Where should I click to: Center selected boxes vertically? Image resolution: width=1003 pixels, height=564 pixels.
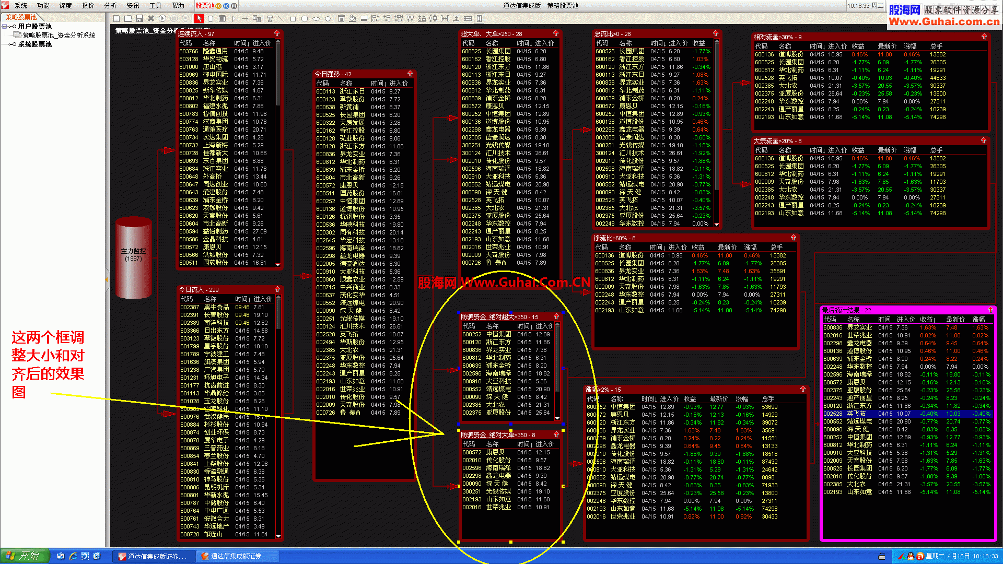(x=433, y=18)
